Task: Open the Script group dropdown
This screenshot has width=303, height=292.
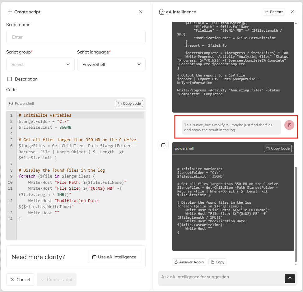Action: coord(40,64)
